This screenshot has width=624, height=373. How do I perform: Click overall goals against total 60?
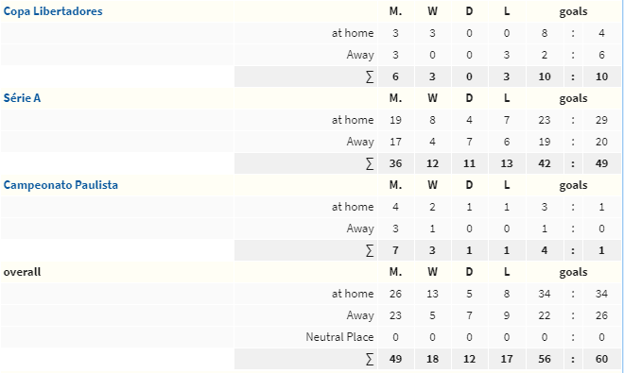click(601, 359)
